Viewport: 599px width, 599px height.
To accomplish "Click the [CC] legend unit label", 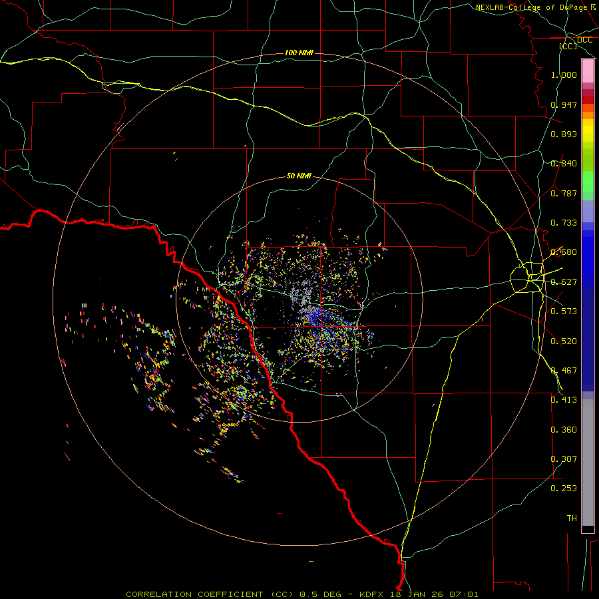I will pos(568,46).
